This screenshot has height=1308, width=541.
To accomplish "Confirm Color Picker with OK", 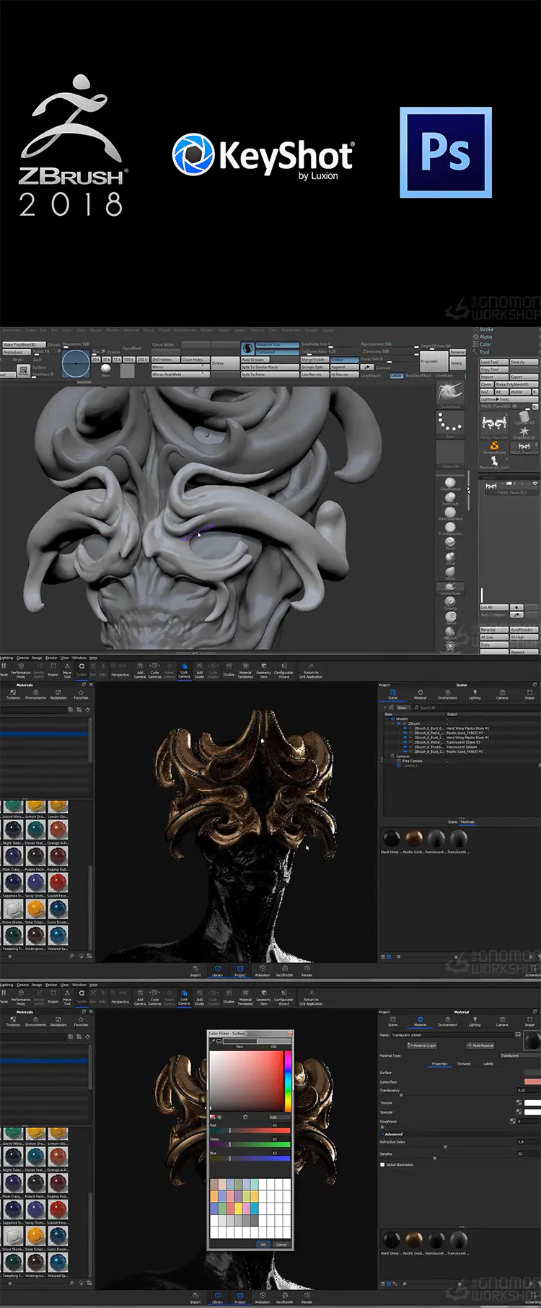I will click(263, 1244).
